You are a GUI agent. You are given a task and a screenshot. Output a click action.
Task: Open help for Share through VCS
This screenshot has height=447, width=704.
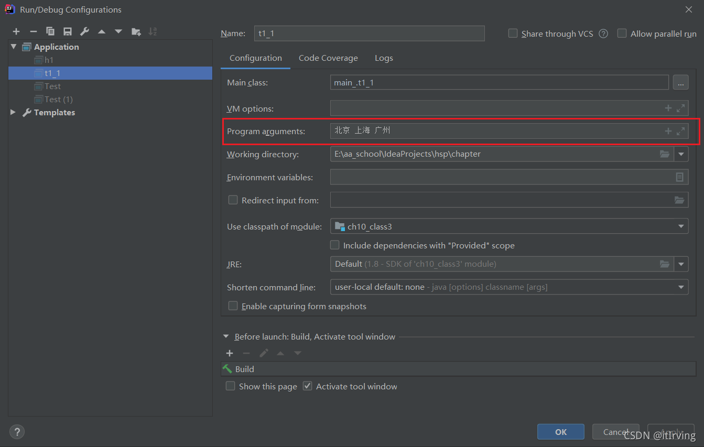click(603, 34)
